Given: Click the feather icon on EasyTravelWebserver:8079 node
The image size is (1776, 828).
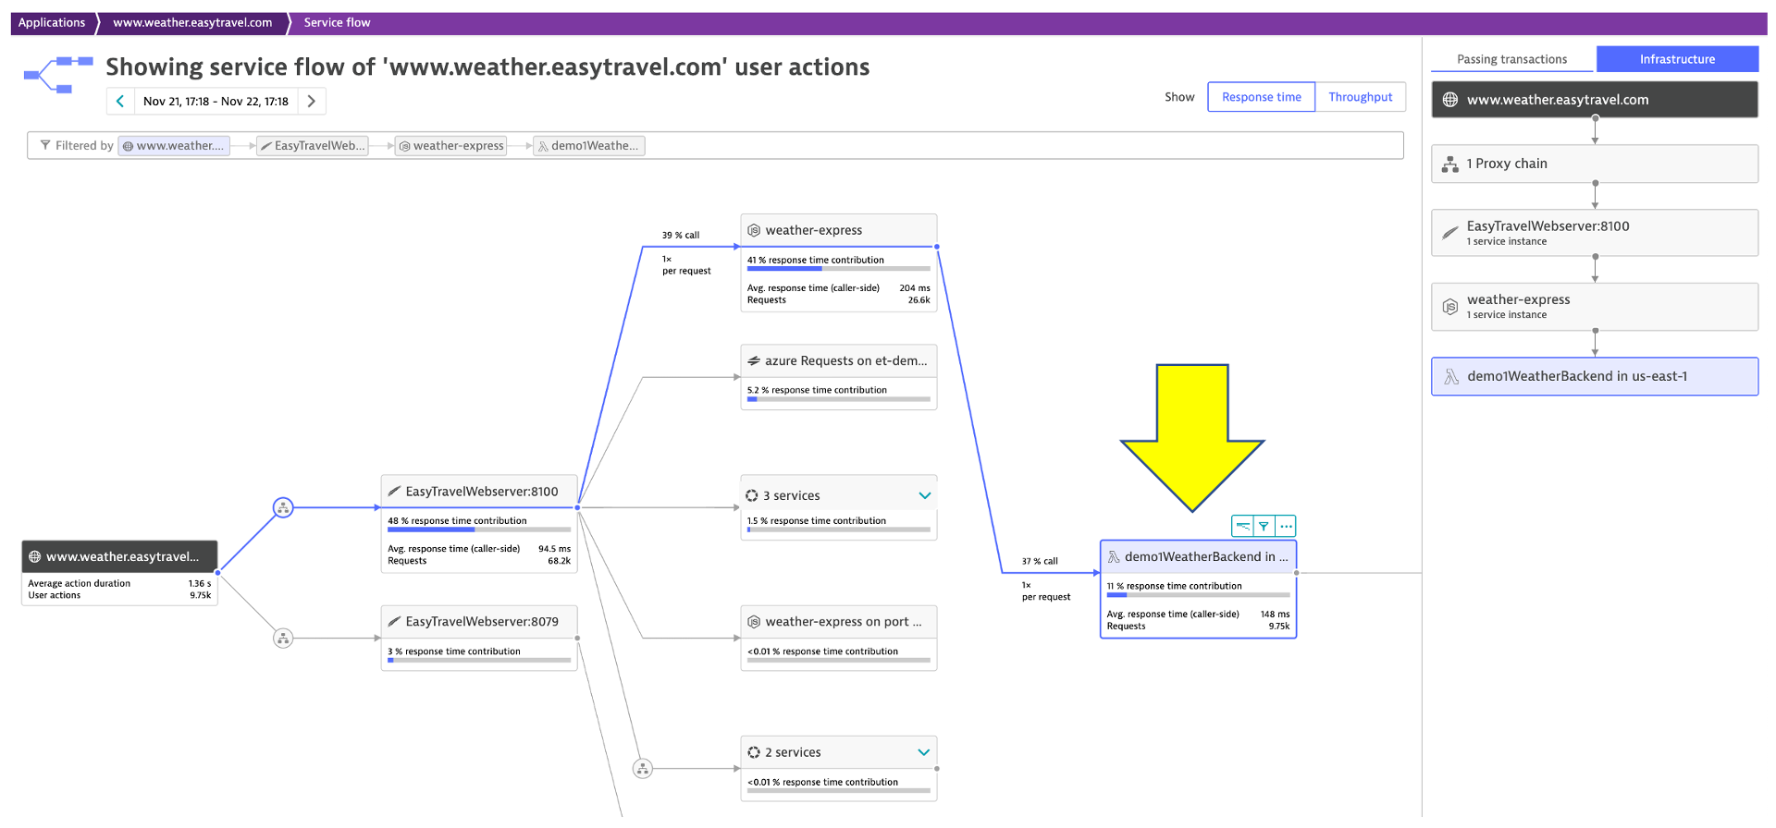Looking at the screenshot, I should (x=394, y=622).
